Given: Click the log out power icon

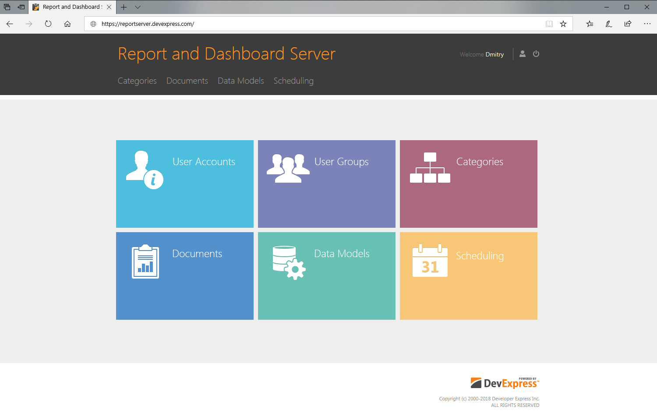Looking at the screenshot, I should pyautogui.click(x=536, y=54).
